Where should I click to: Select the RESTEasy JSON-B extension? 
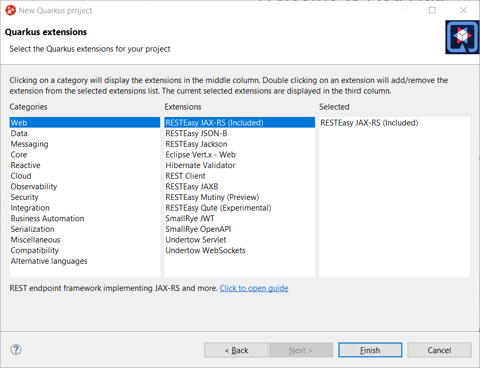239,133
